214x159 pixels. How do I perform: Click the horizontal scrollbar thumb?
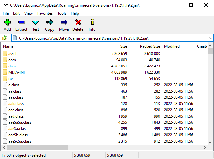point(37,147)
